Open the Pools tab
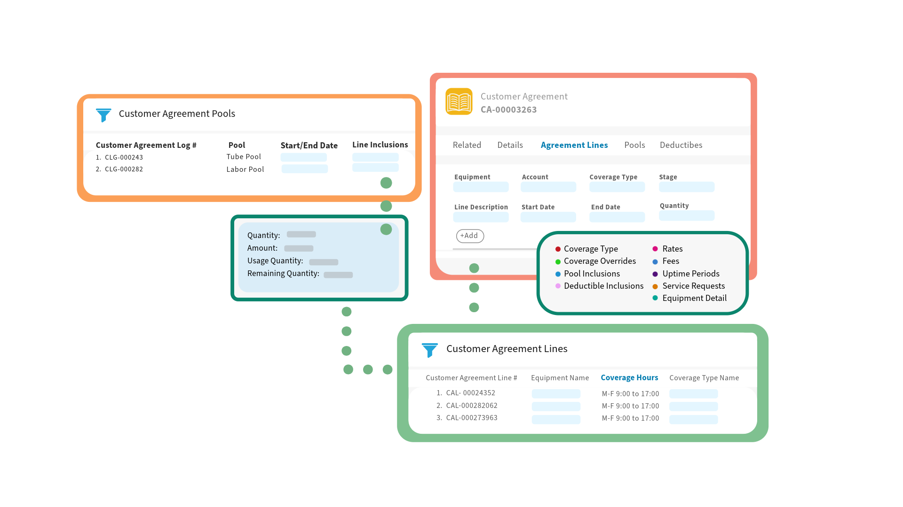Screen dimensions: 903x507 (634, 145)
